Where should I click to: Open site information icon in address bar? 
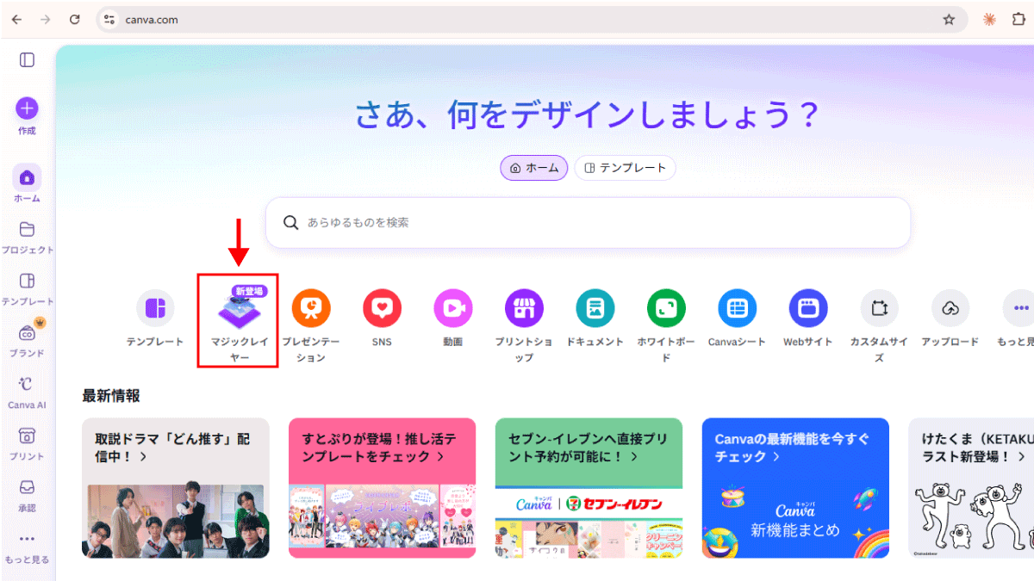(x=109, y=19)
